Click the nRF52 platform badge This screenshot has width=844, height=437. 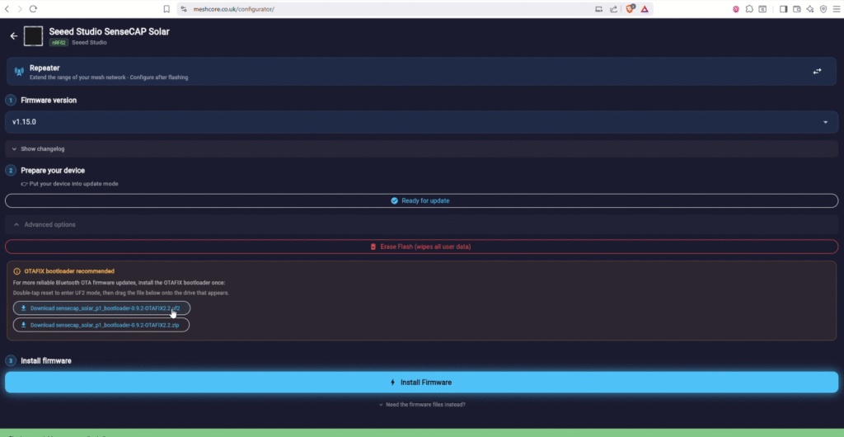click(x=59, y=43)
